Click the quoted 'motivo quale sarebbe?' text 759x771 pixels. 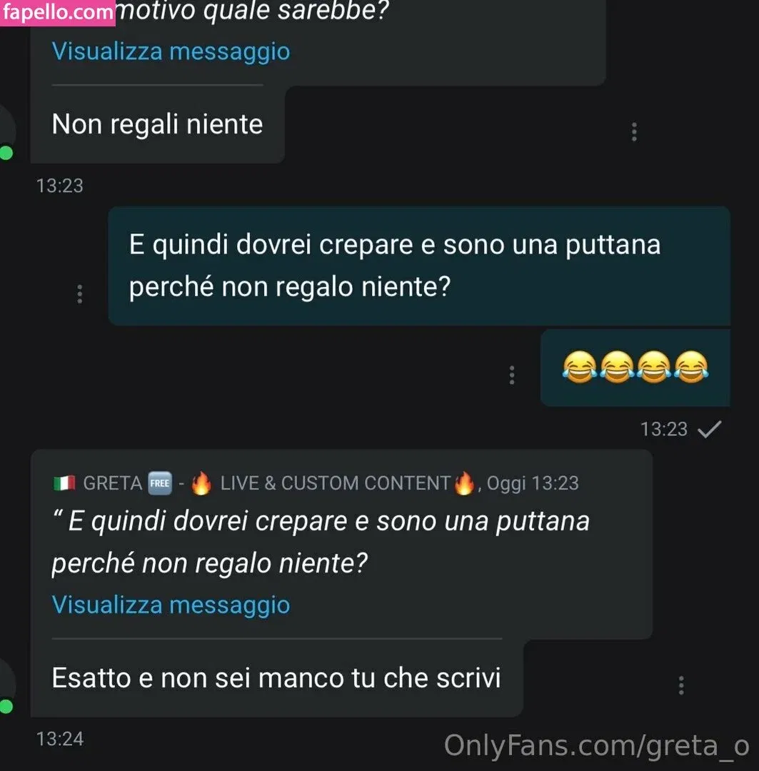[x=253, y=11]
